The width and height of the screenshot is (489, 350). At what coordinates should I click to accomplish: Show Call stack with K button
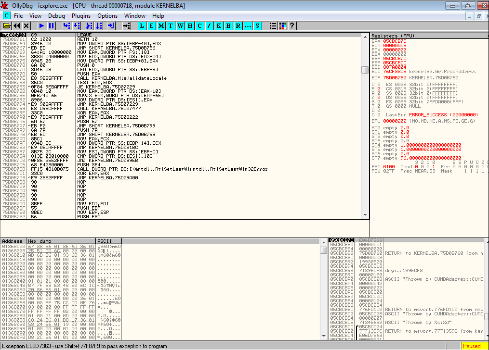coord(219,26)
